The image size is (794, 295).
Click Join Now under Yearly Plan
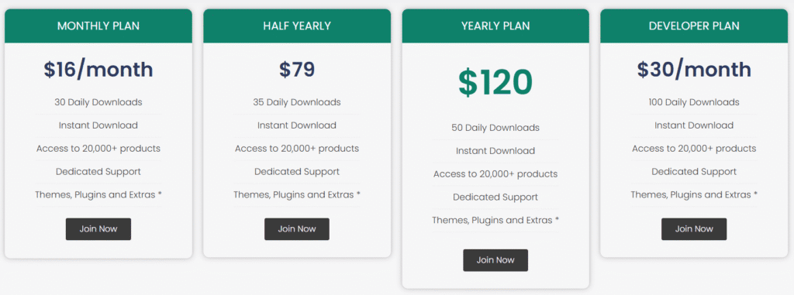coord(495,260)
